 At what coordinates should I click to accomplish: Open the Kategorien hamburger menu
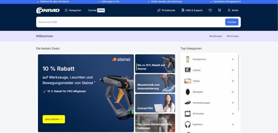click(x=73, y=10)
